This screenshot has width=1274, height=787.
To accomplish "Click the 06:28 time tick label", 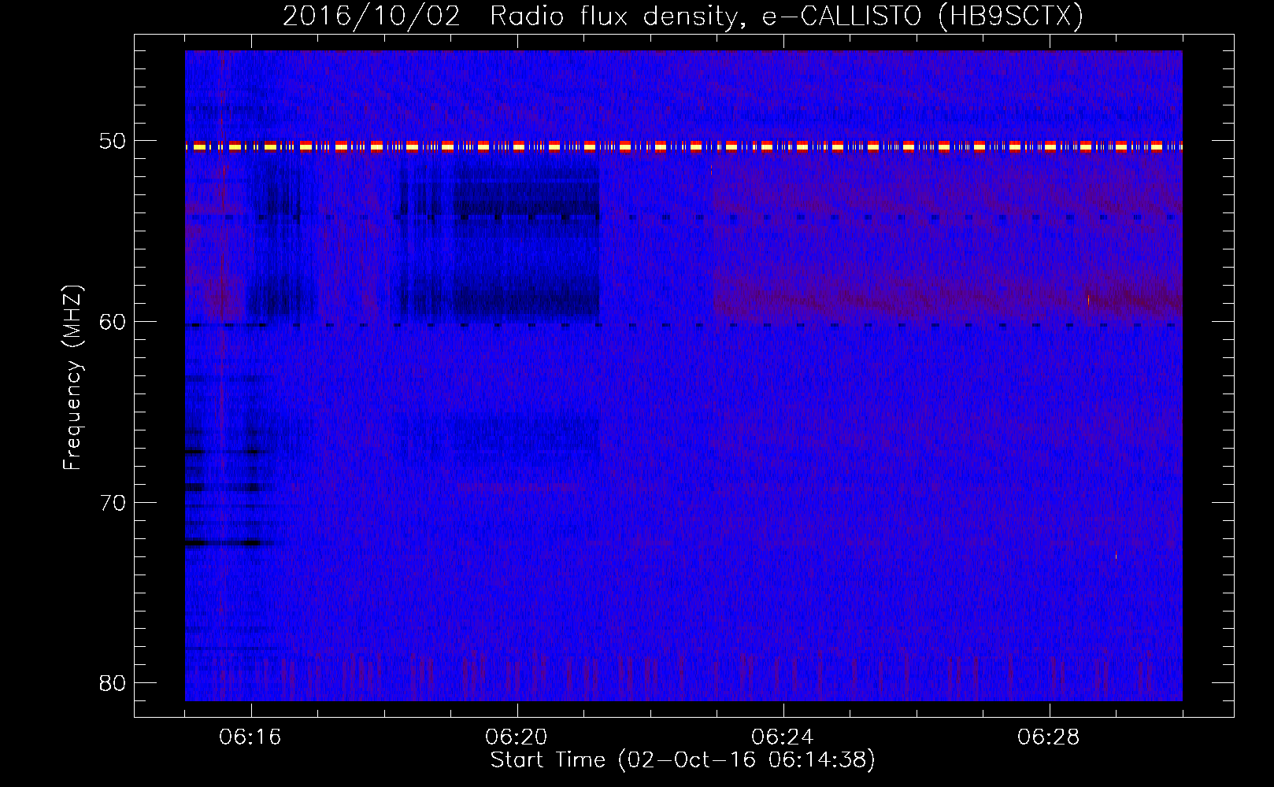I will (x=1049, y=737).
